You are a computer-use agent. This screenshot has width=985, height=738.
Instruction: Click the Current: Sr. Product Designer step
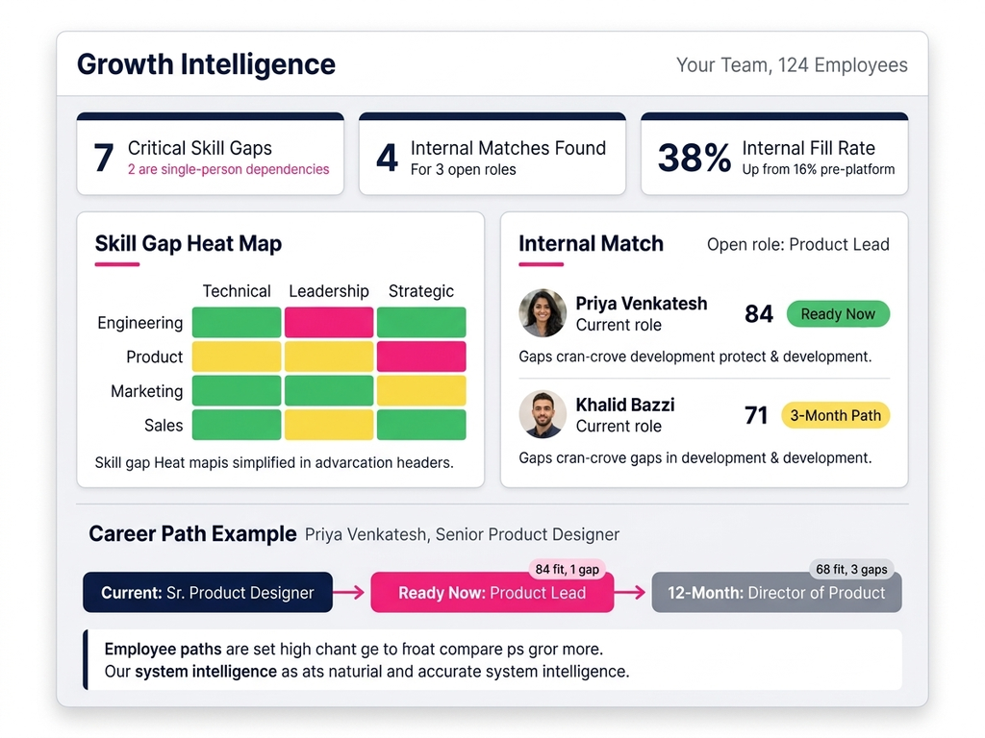(208, 593)
